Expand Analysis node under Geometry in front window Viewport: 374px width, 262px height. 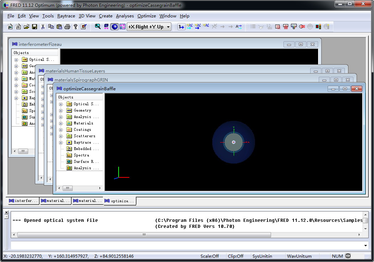61,117
